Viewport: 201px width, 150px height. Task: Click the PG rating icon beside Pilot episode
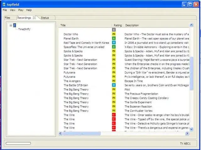(114, 89)
